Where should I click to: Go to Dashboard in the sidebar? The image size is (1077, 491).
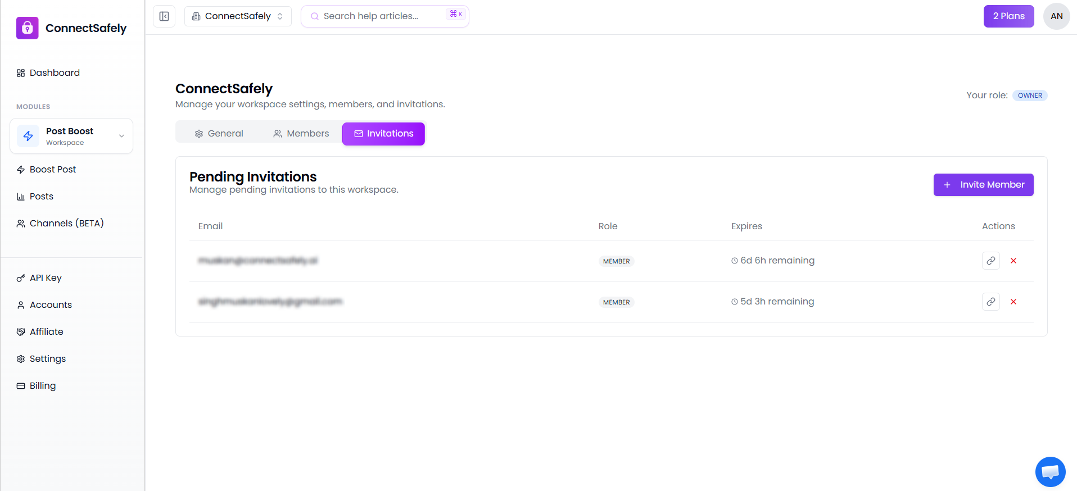pos(55,73)
